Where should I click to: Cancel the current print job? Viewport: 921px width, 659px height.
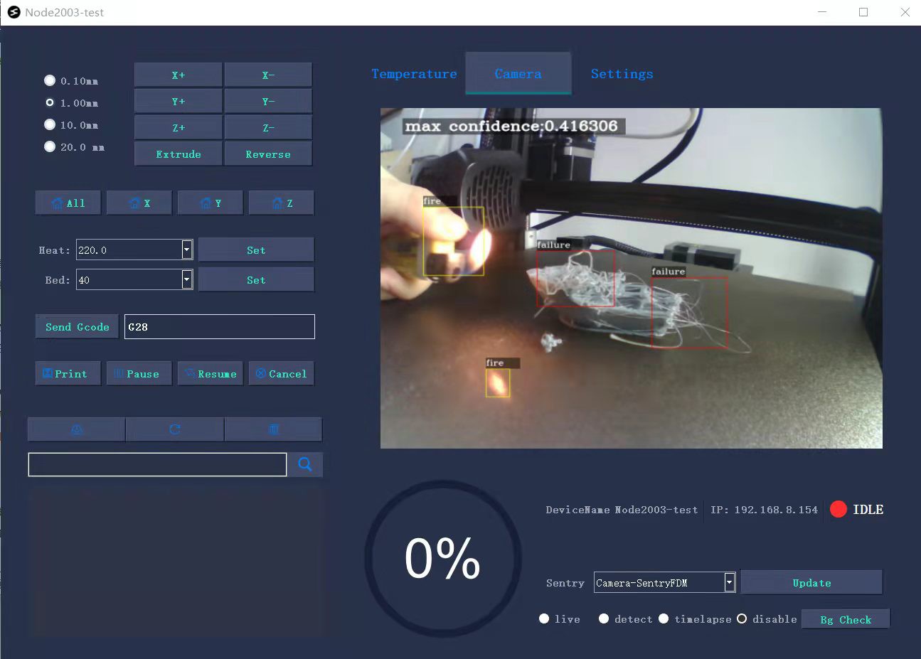(282, 374)
